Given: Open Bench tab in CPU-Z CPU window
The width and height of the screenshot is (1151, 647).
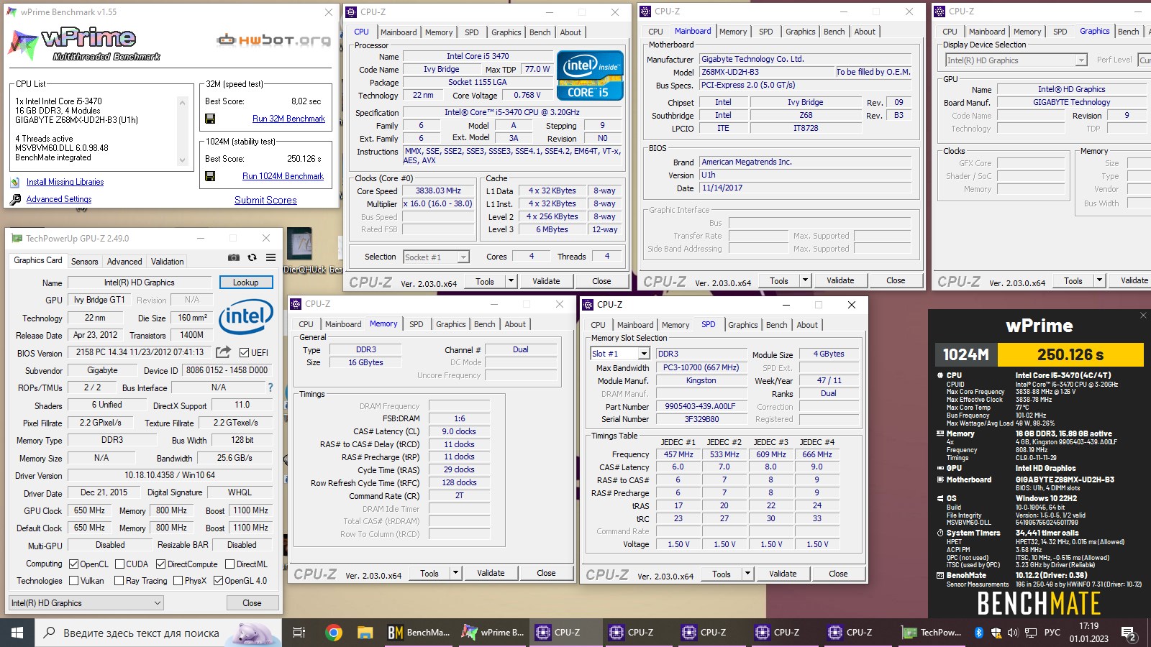Looking at the screenshot, I should tap(540, 32).
